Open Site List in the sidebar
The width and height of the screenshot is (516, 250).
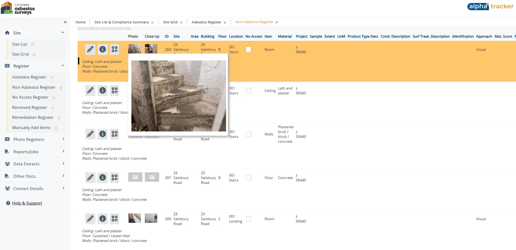[x=20, y=44]
